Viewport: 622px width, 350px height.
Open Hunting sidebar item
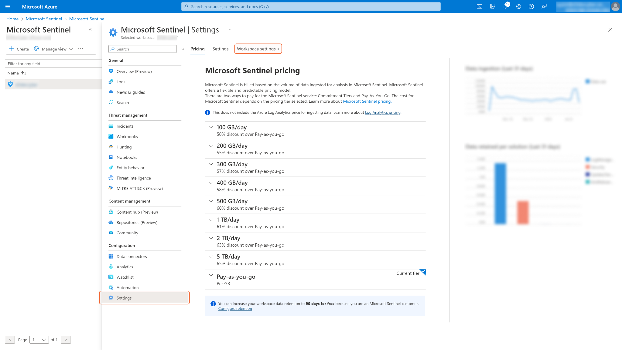124,147
